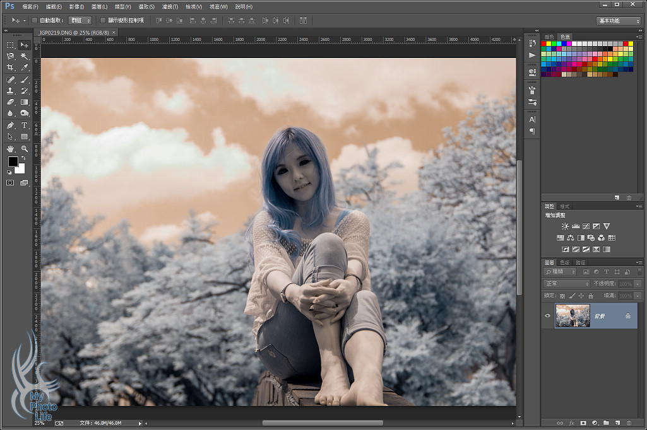This screenshot has height=430, width=647.
Task: Open the 群組 auto-select dropdown
Action: 80,20
